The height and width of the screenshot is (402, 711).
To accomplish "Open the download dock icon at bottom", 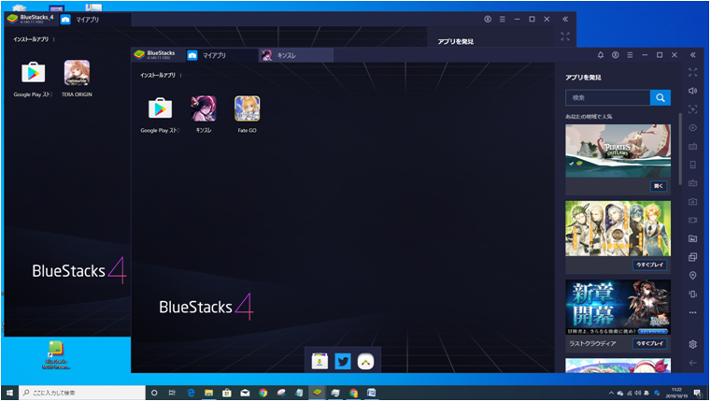I will pos(320,361).
